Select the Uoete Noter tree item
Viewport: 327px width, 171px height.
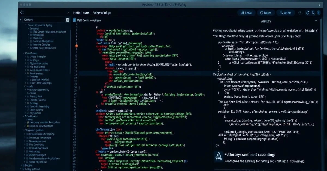pyautogui.click(x=44, y=48)
